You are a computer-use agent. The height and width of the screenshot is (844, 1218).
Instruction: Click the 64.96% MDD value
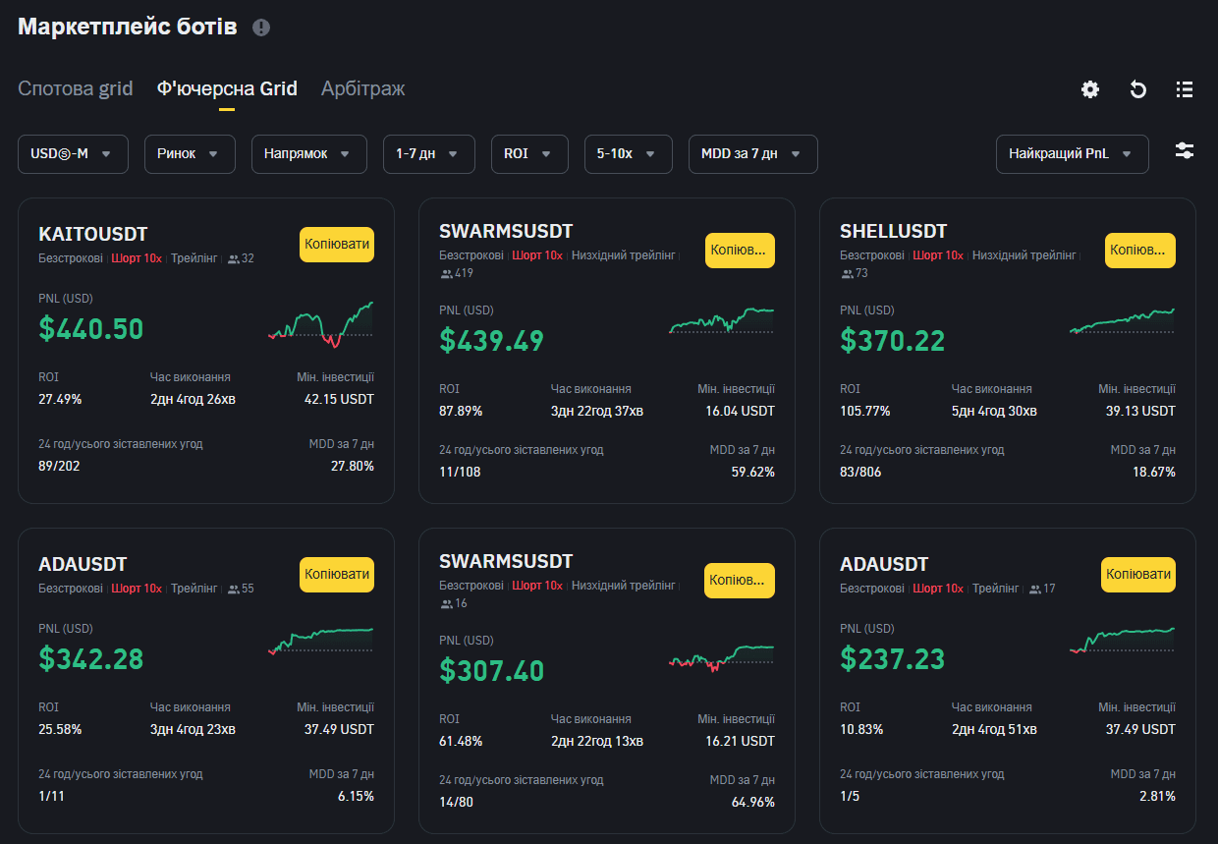coord(753,803)
